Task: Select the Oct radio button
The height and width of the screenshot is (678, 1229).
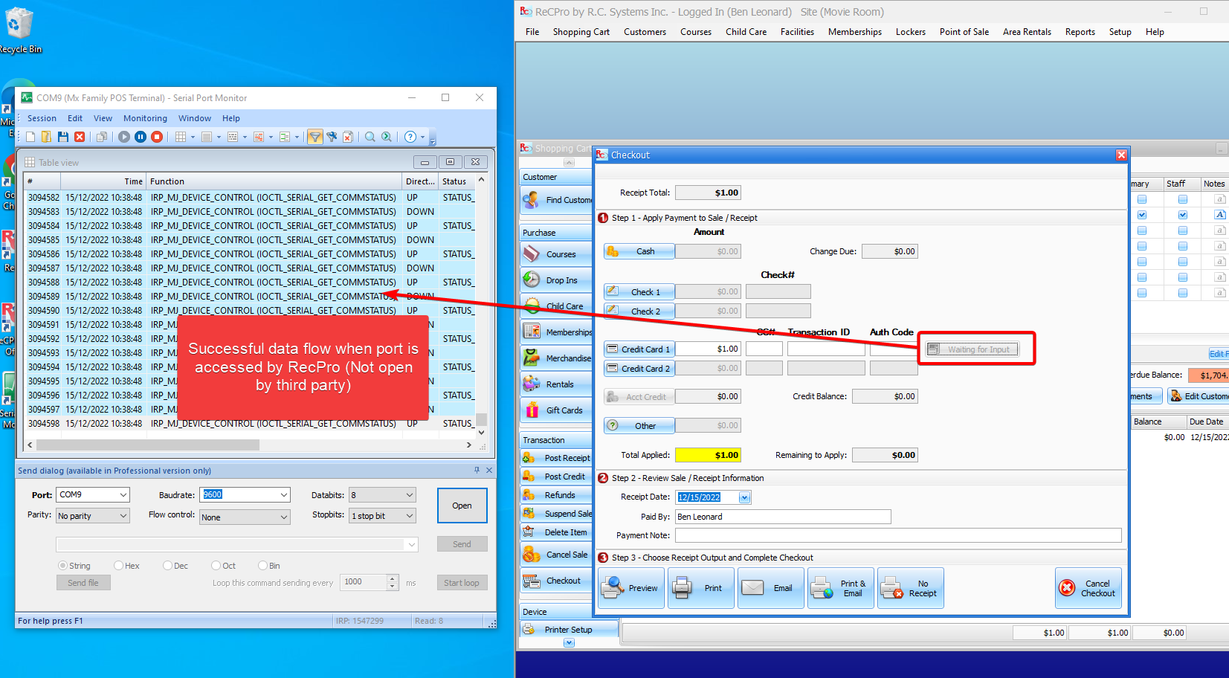Action: [216, 566]
